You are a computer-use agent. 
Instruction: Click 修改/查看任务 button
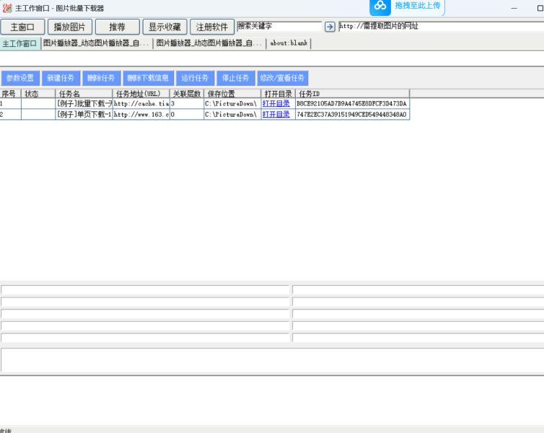(x=282, y=78)
